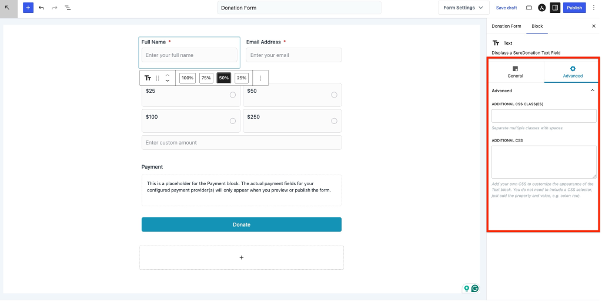
Task: Open the document overview list view
Action: click(x=68, y=8)
